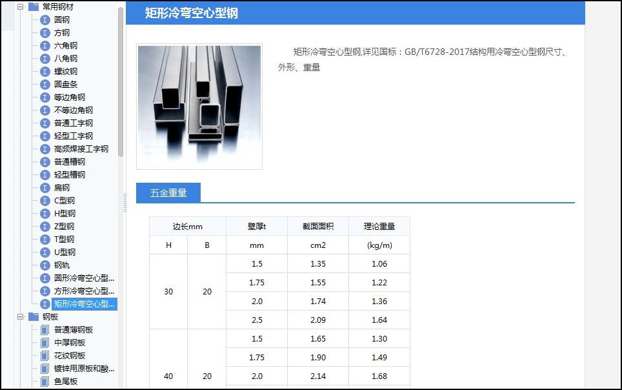Image resolution: width=622 pixels, height=390 pixels.
Task: Open the 高频焊接工字钢 item
Action: [x=81, y=149]
